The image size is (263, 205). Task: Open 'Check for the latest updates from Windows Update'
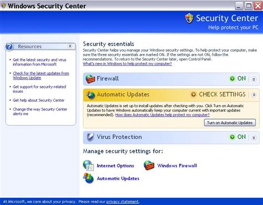(41, 76)
